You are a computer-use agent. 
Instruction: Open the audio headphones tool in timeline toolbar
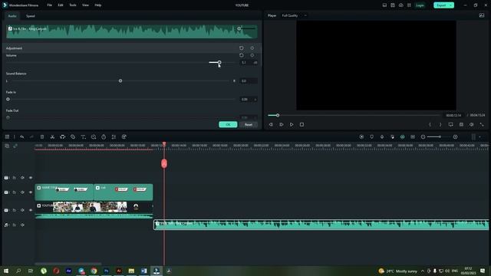coord(63,136)
